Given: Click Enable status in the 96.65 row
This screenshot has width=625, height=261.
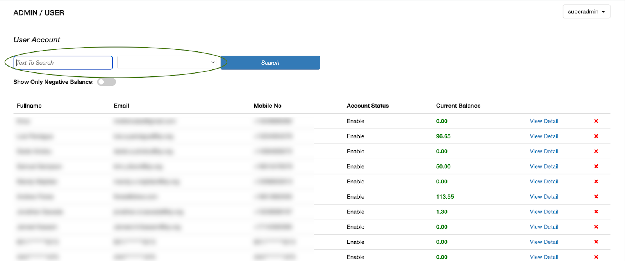Looking at the screenshot, I should (355, 136).
